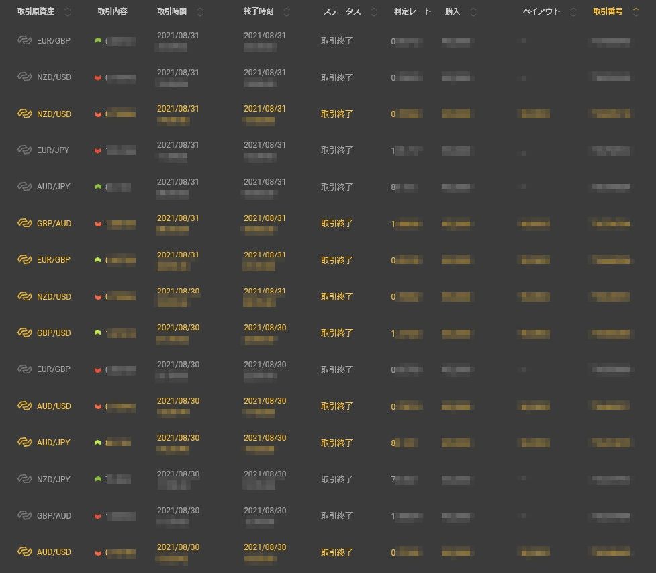Click the 判定レート column header
This screenshot has height=573, width=656.
coord(412,11)
